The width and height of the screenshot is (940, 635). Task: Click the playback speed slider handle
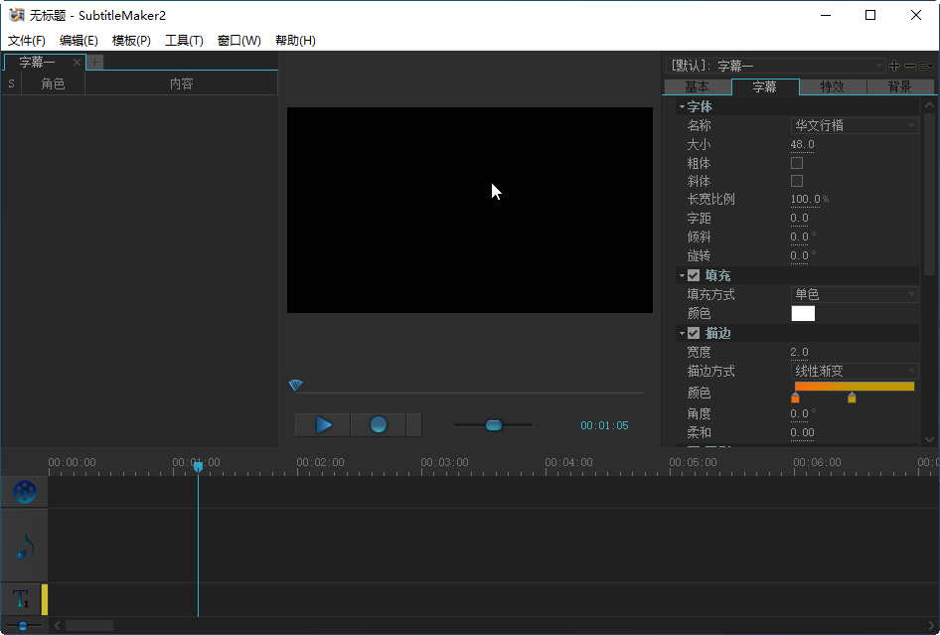tap(494, 425)
